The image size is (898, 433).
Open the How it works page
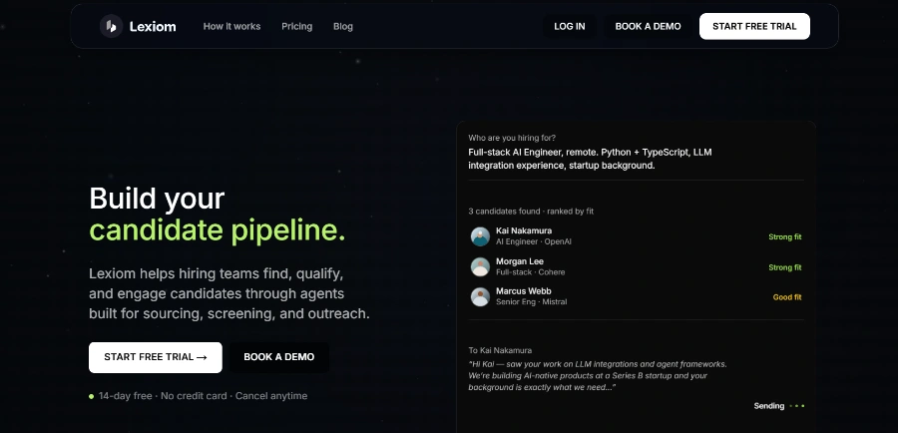[x=231, y=26]
